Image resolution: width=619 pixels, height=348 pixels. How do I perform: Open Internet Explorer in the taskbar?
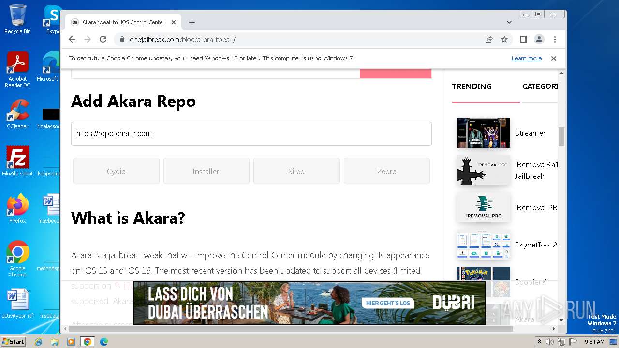[x=38, y=342]
